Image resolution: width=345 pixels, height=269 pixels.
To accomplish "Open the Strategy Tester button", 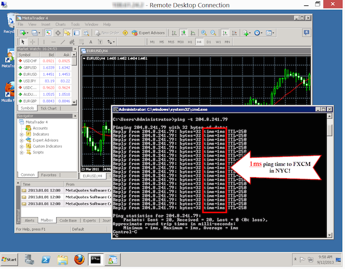I will point(86,33).
